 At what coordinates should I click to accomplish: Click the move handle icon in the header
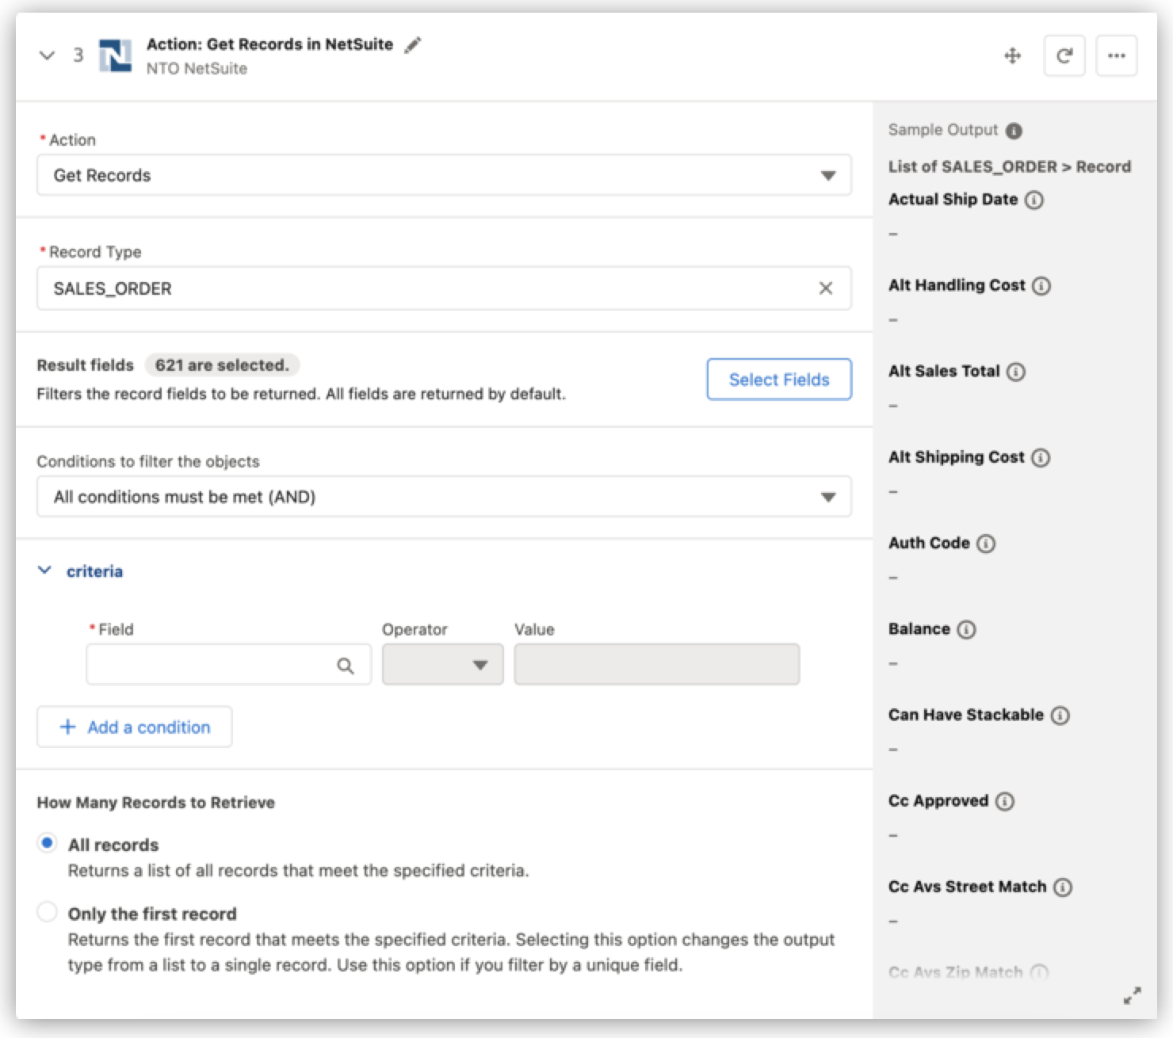[1014, 55]
